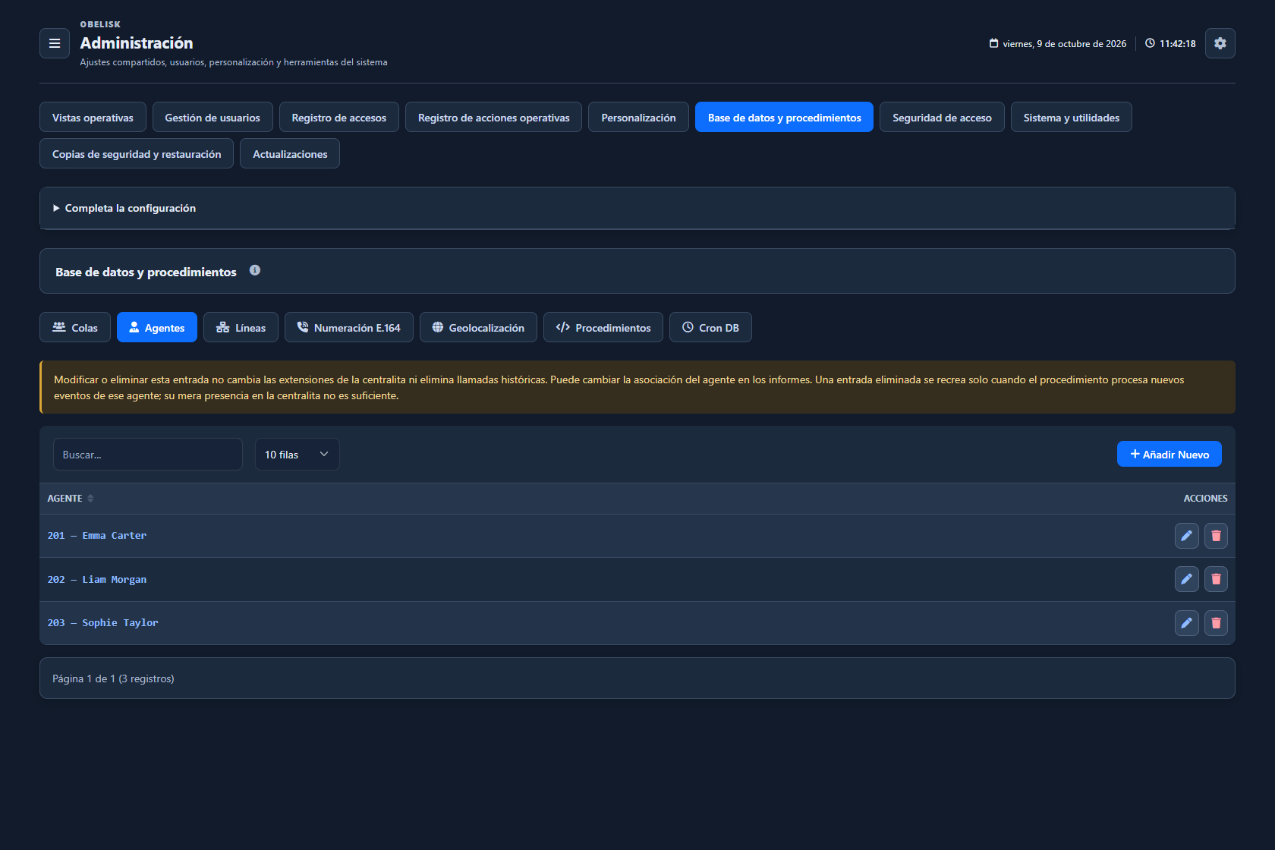This screenshot has width=1275, height=850.
Task: Select the 202 — Liam Morgan row text
Action: pos(97,580)
